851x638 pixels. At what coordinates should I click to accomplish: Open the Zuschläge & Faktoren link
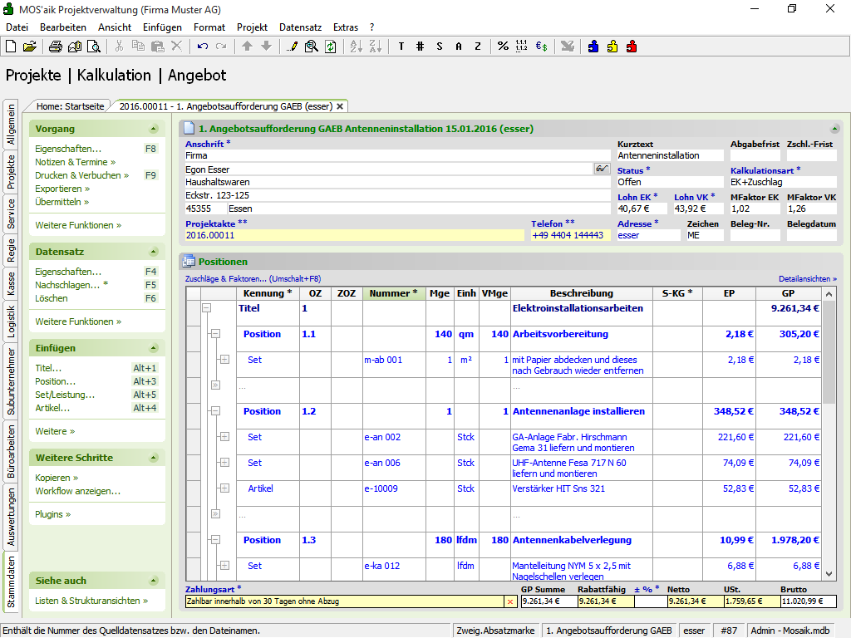coord(225,279)
